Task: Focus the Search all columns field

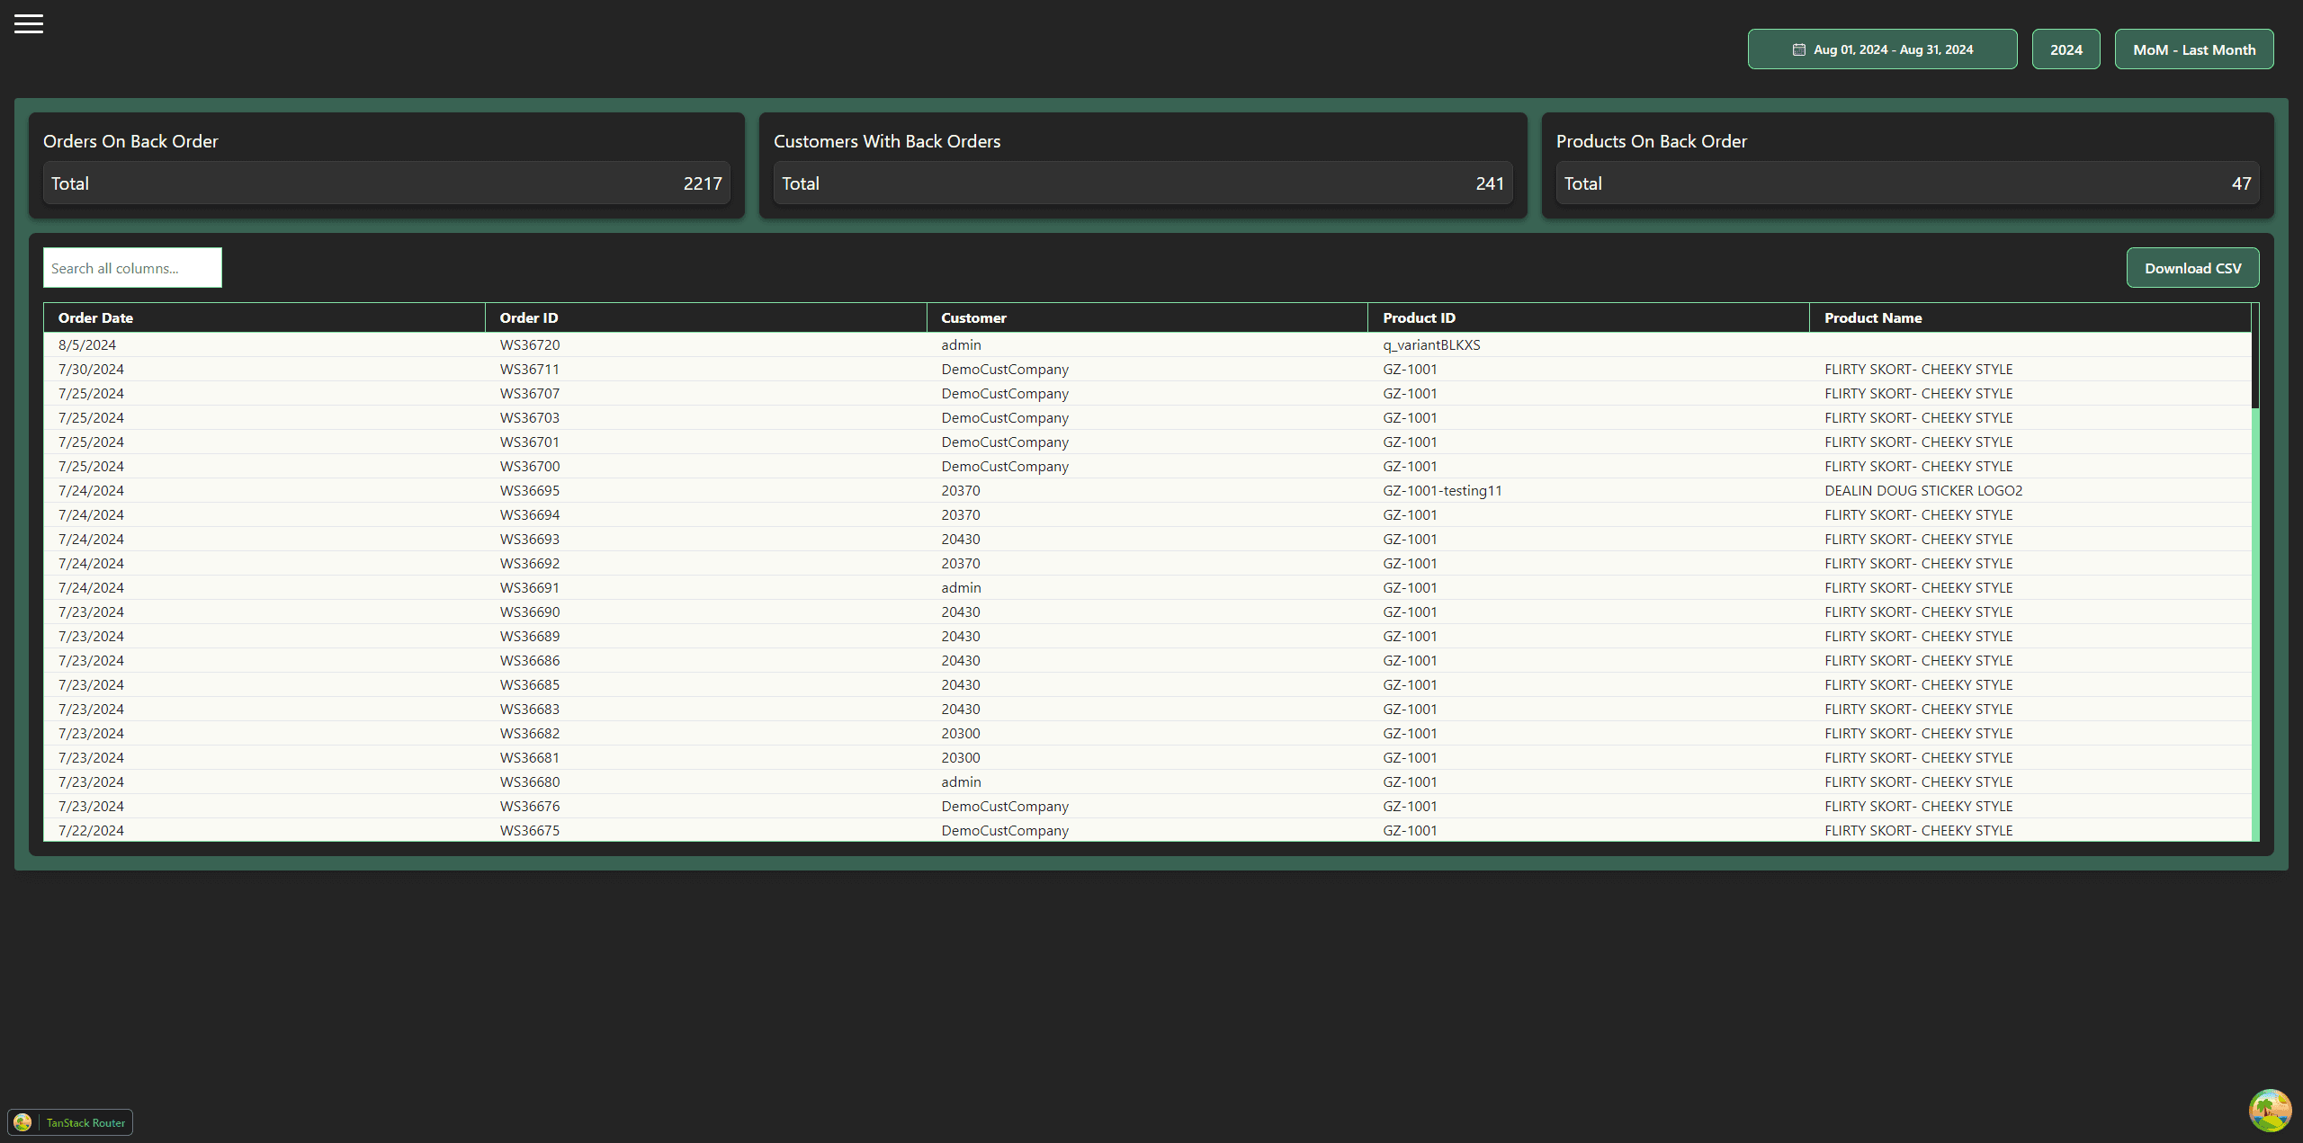Action: tap(132, 268)
